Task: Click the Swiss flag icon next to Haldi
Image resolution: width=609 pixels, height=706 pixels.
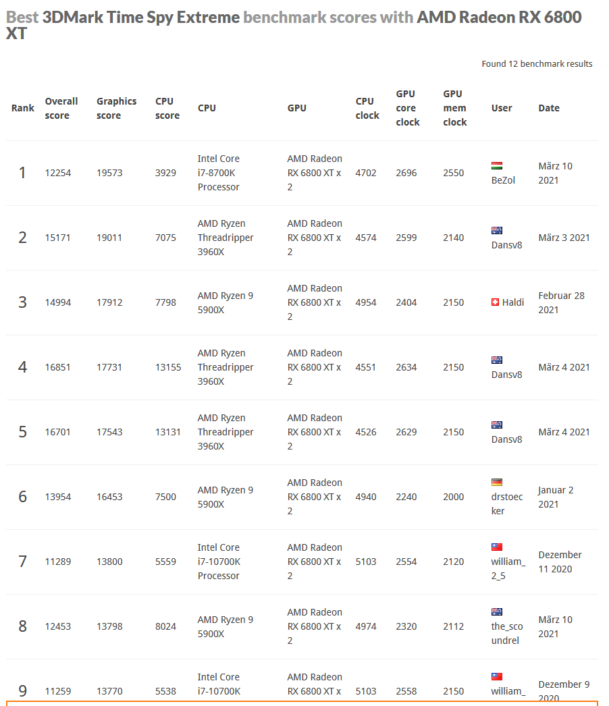Action: click(x=495, y=302)
